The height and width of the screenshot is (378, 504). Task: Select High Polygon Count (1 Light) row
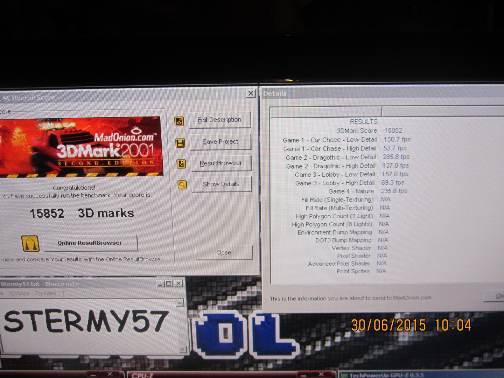pos(342,216)
